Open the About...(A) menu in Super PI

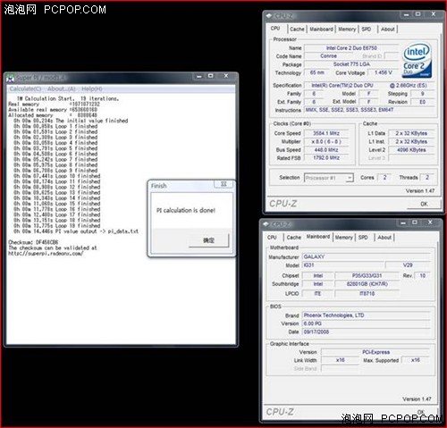[x=62, y=89]
